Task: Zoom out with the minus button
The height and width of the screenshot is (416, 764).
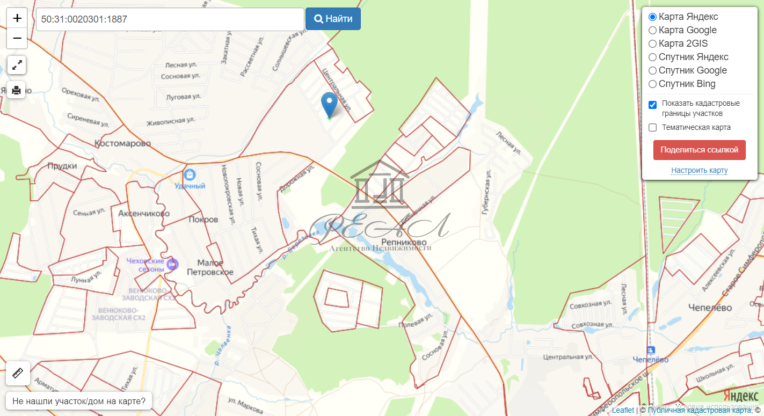Action: 17,39
